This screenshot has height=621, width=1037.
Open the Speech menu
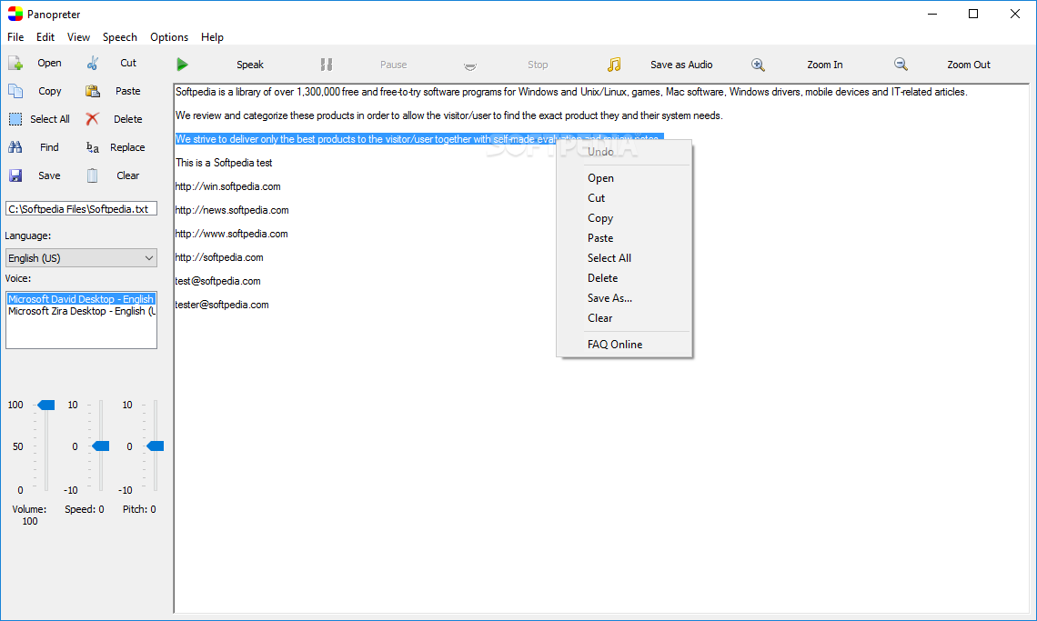[x=120, y=37]
